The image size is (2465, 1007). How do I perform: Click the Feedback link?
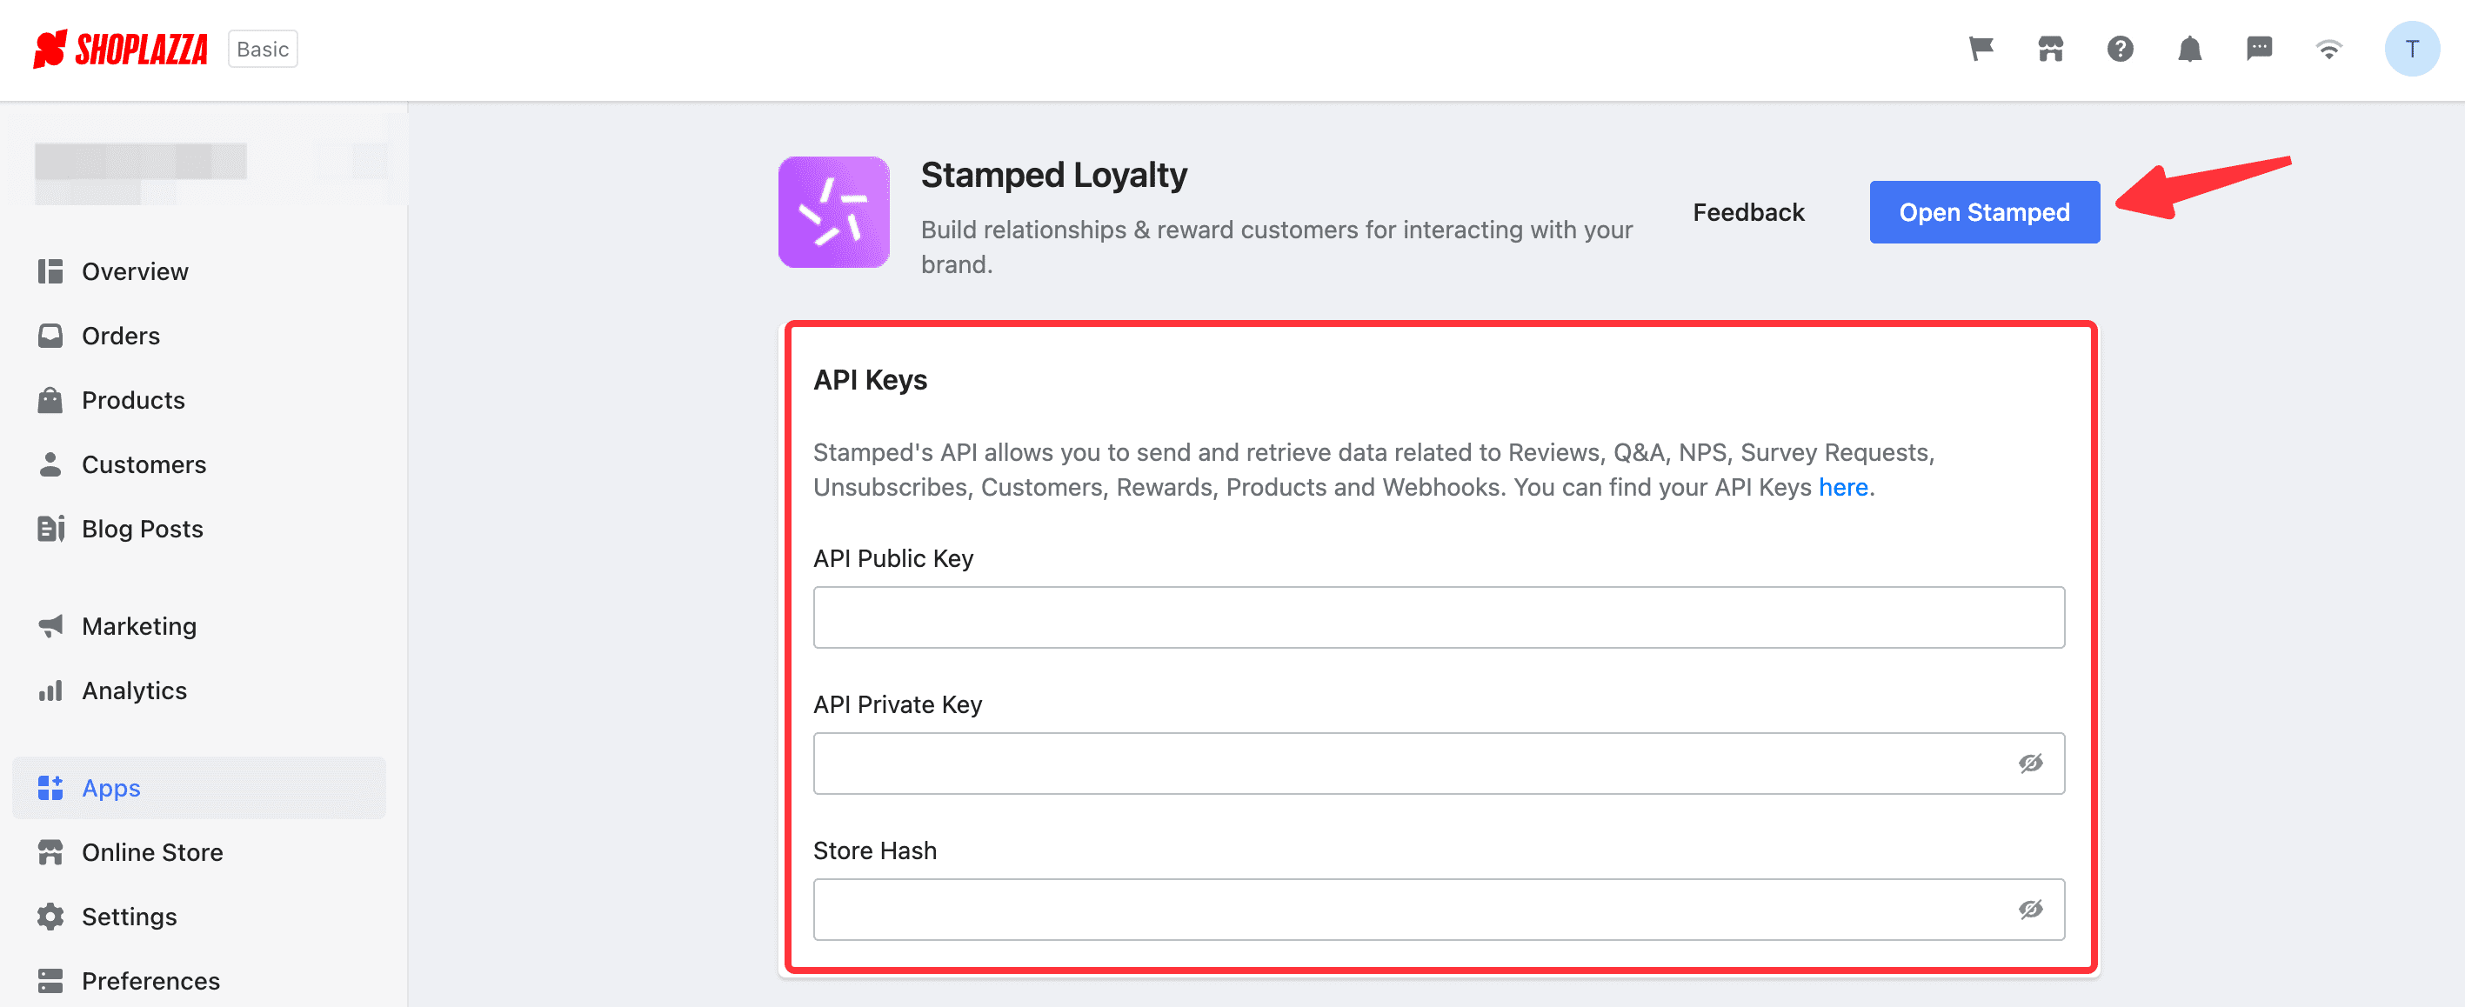(x=1748, y=212)
